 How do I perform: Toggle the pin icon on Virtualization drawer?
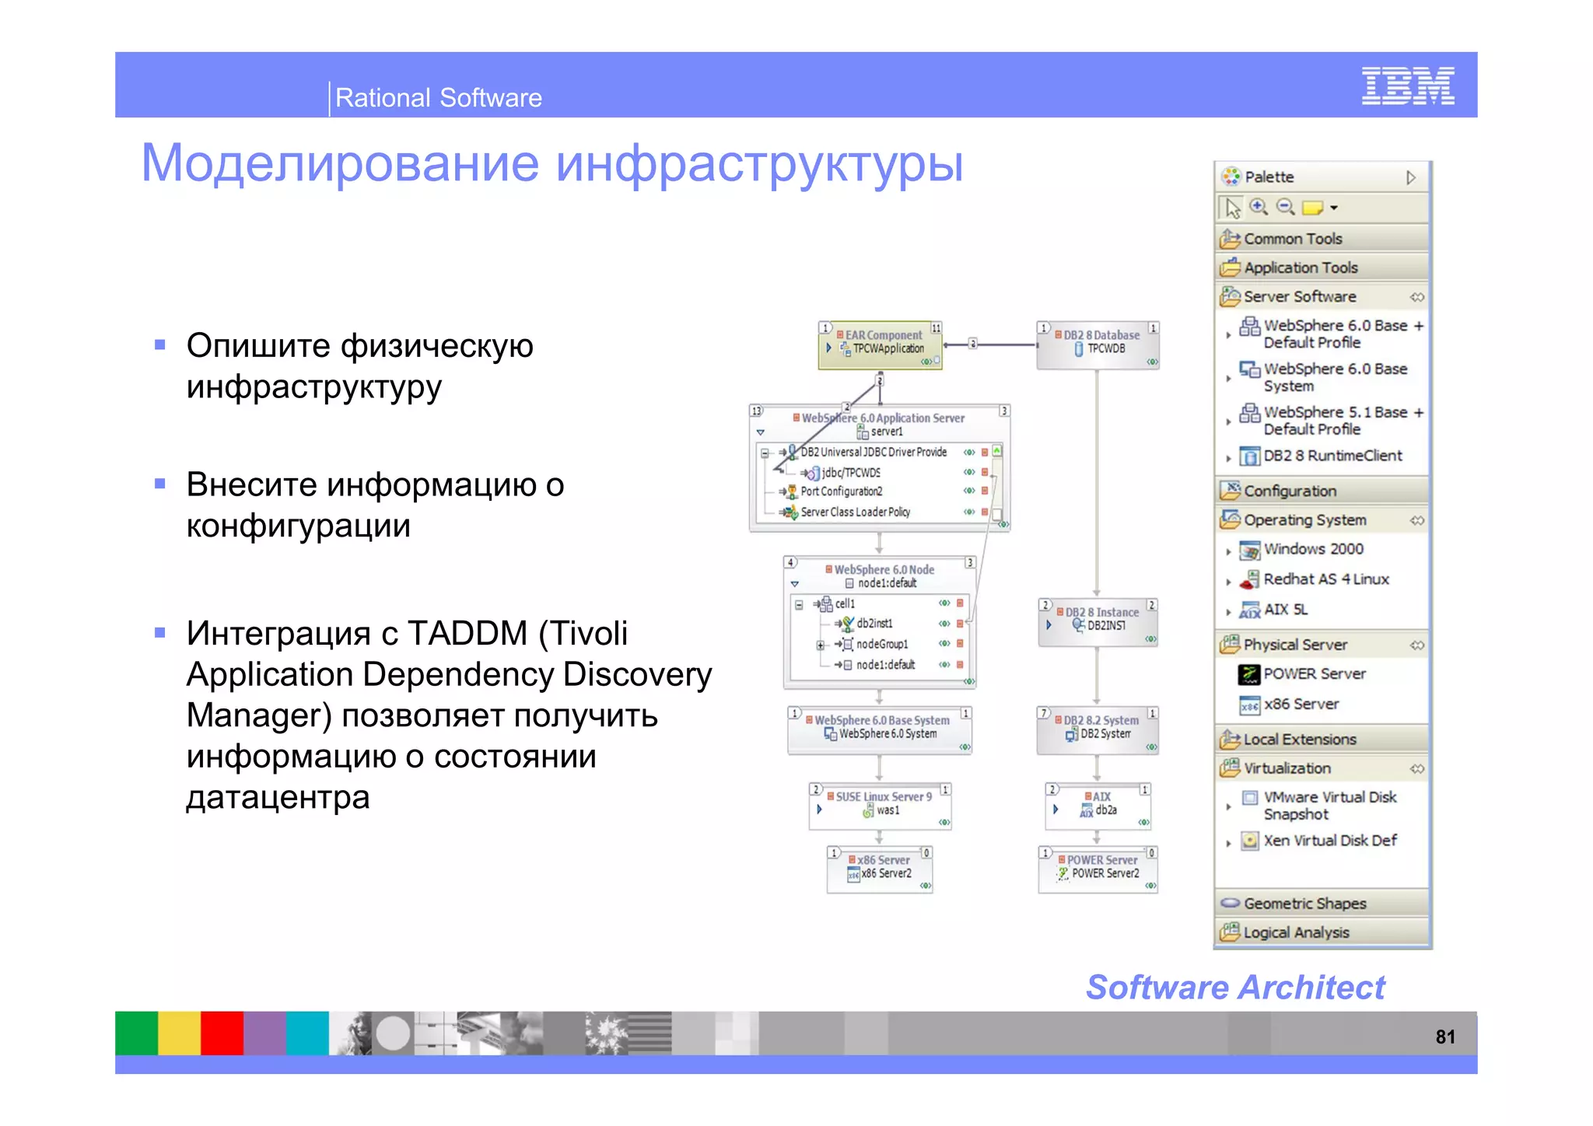pos(1417,769)
